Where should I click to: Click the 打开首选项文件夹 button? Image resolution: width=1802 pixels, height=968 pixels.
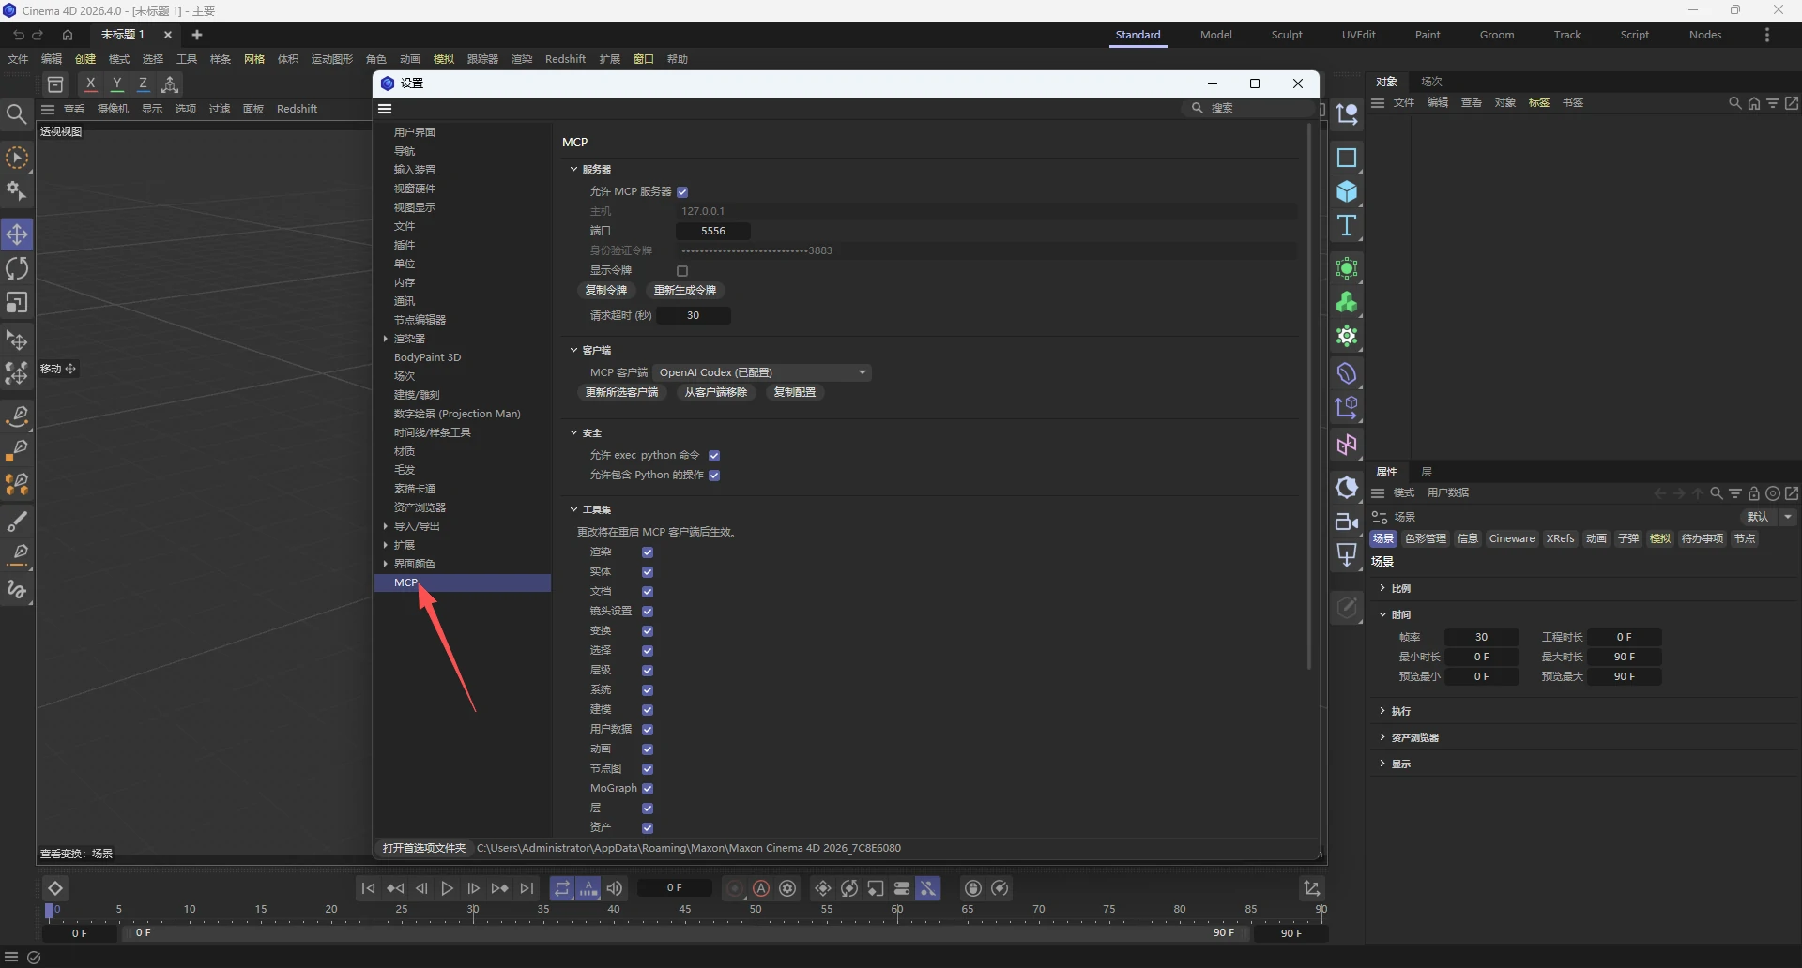coord(424,848)
